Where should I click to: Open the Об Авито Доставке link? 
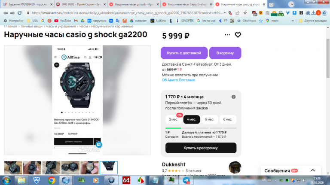[x=178, y=80]
